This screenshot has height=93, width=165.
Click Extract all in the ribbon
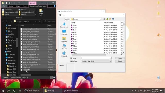click(41, 12)
